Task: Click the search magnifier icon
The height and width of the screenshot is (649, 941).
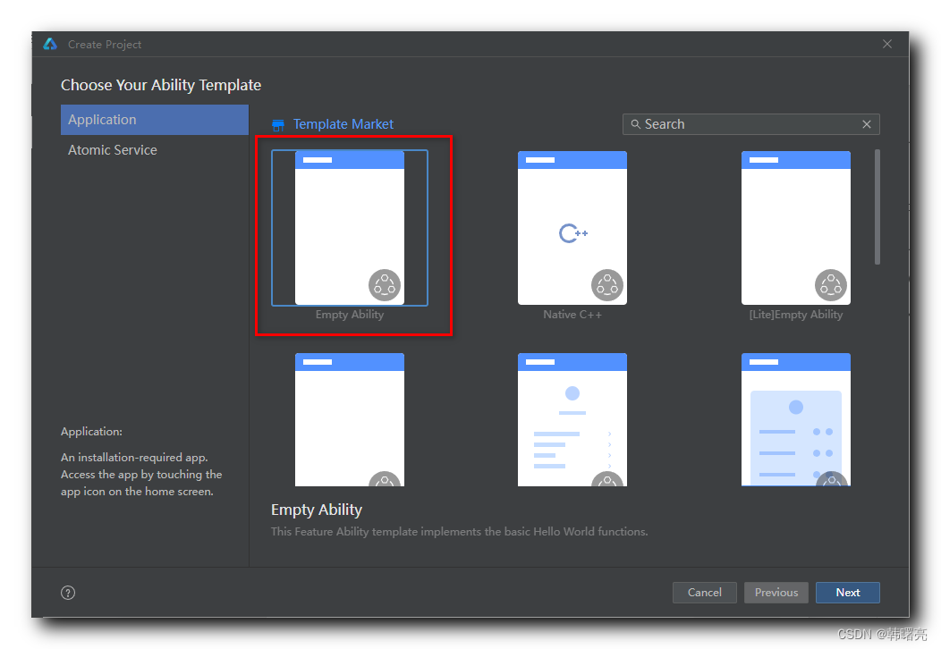Action: pyautogui.click(x=635, y=124)
